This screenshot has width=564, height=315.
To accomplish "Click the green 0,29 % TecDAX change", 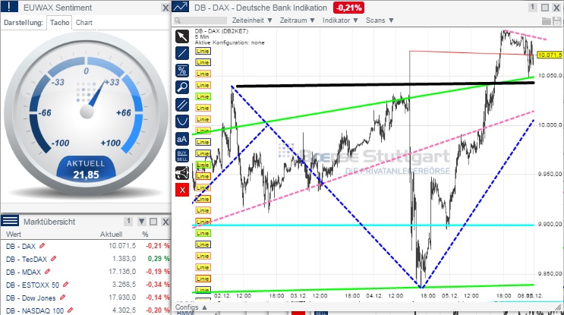I will tap(159, 259).
